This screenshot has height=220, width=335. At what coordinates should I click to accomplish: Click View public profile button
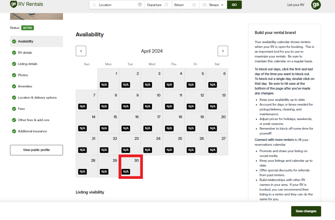click(x=36, y=150)
